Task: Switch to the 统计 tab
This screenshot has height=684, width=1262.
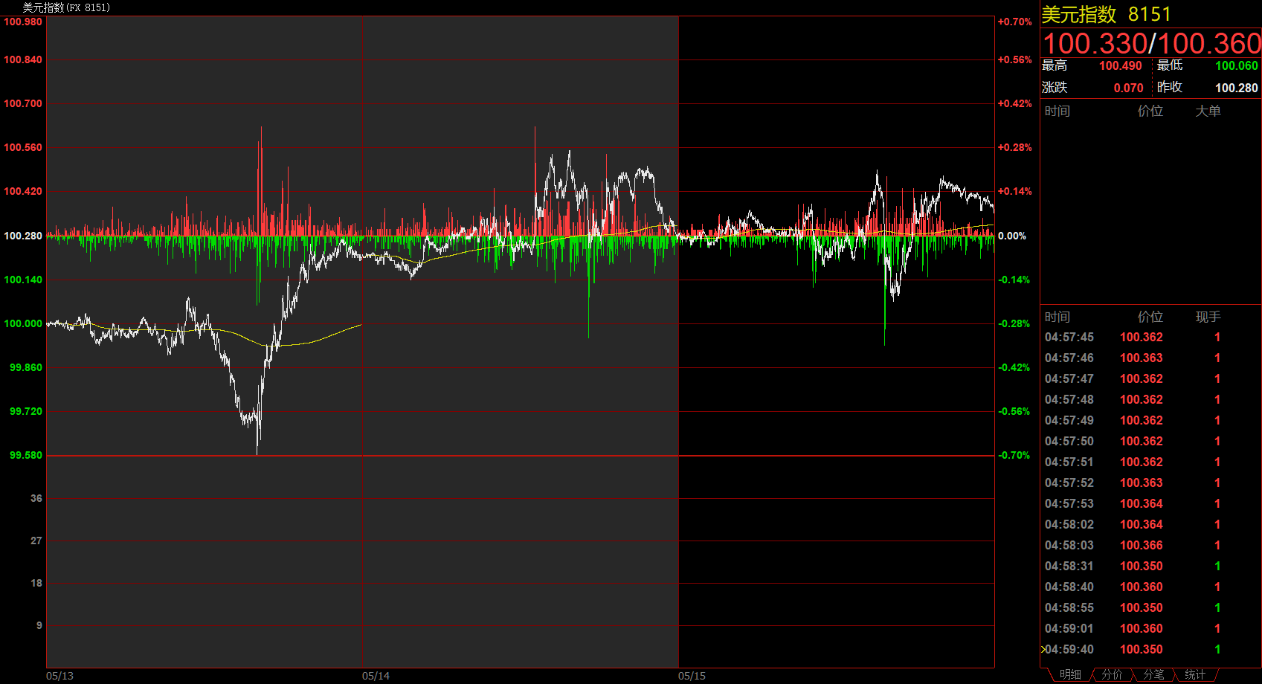Action: pyautogui.click(x=1195, y=674)
